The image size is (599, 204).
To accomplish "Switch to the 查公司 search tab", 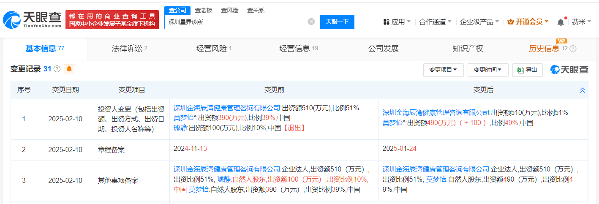I will [x=177, y=10].
